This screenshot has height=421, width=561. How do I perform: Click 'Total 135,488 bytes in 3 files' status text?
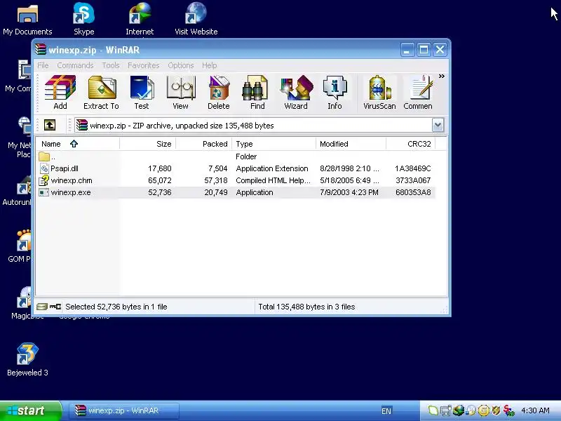point(306,307)
